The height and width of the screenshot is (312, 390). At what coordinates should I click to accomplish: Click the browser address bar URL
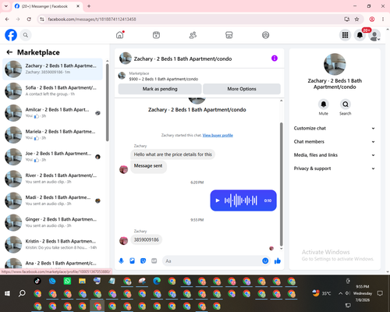[92, 19]
